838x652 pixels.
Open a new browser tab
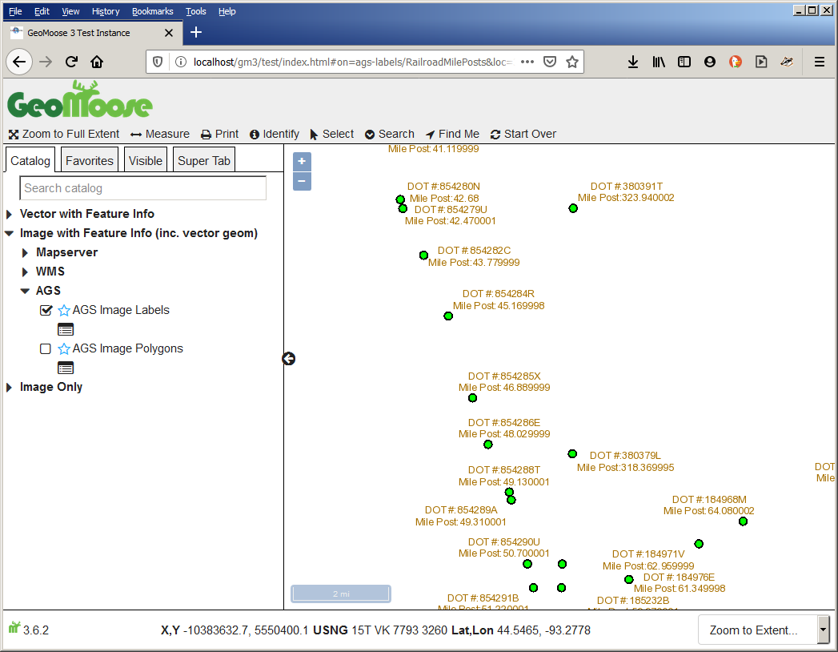[x=196, y=33]
